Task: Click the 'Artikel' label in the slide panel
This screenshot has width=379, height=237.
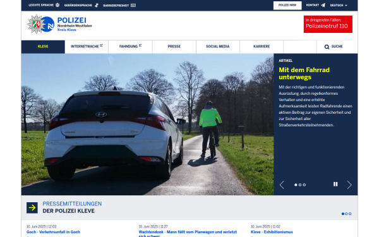Action: [x=286, y=61]
